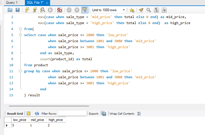Toggle form editor grid icon

tap(29, 114)
